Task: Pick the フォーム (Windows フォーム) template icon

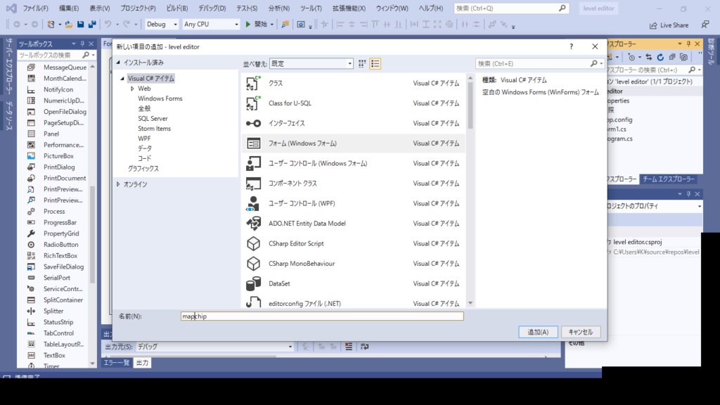Action: click(x=254, y=143)
